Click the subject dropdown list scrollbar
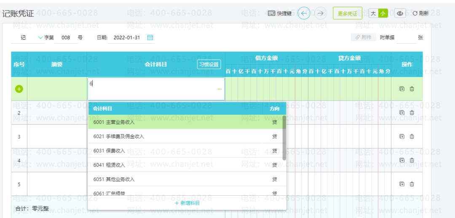This screenshot has height=218, width=455. pyautogui.click(x=284, y=138)
